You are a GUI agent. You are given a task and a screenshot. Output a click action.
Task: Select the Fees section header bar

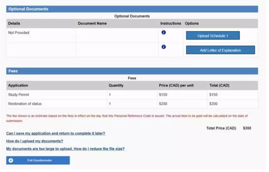coord(132,71)
